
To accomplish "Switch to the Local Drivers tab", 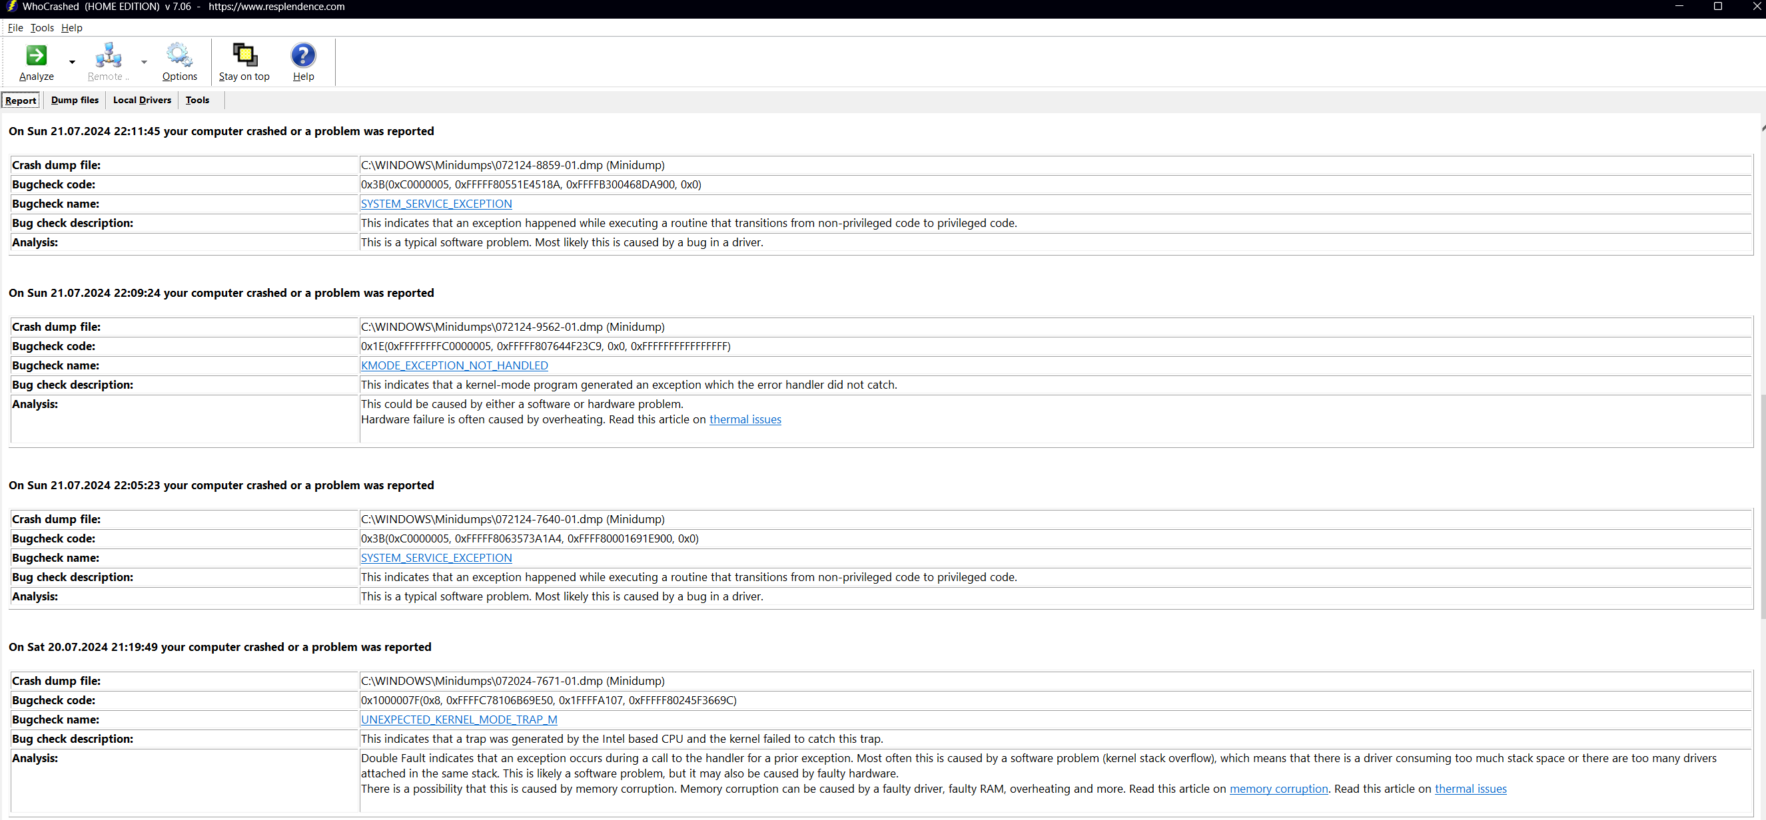I will tap(142, 100).
